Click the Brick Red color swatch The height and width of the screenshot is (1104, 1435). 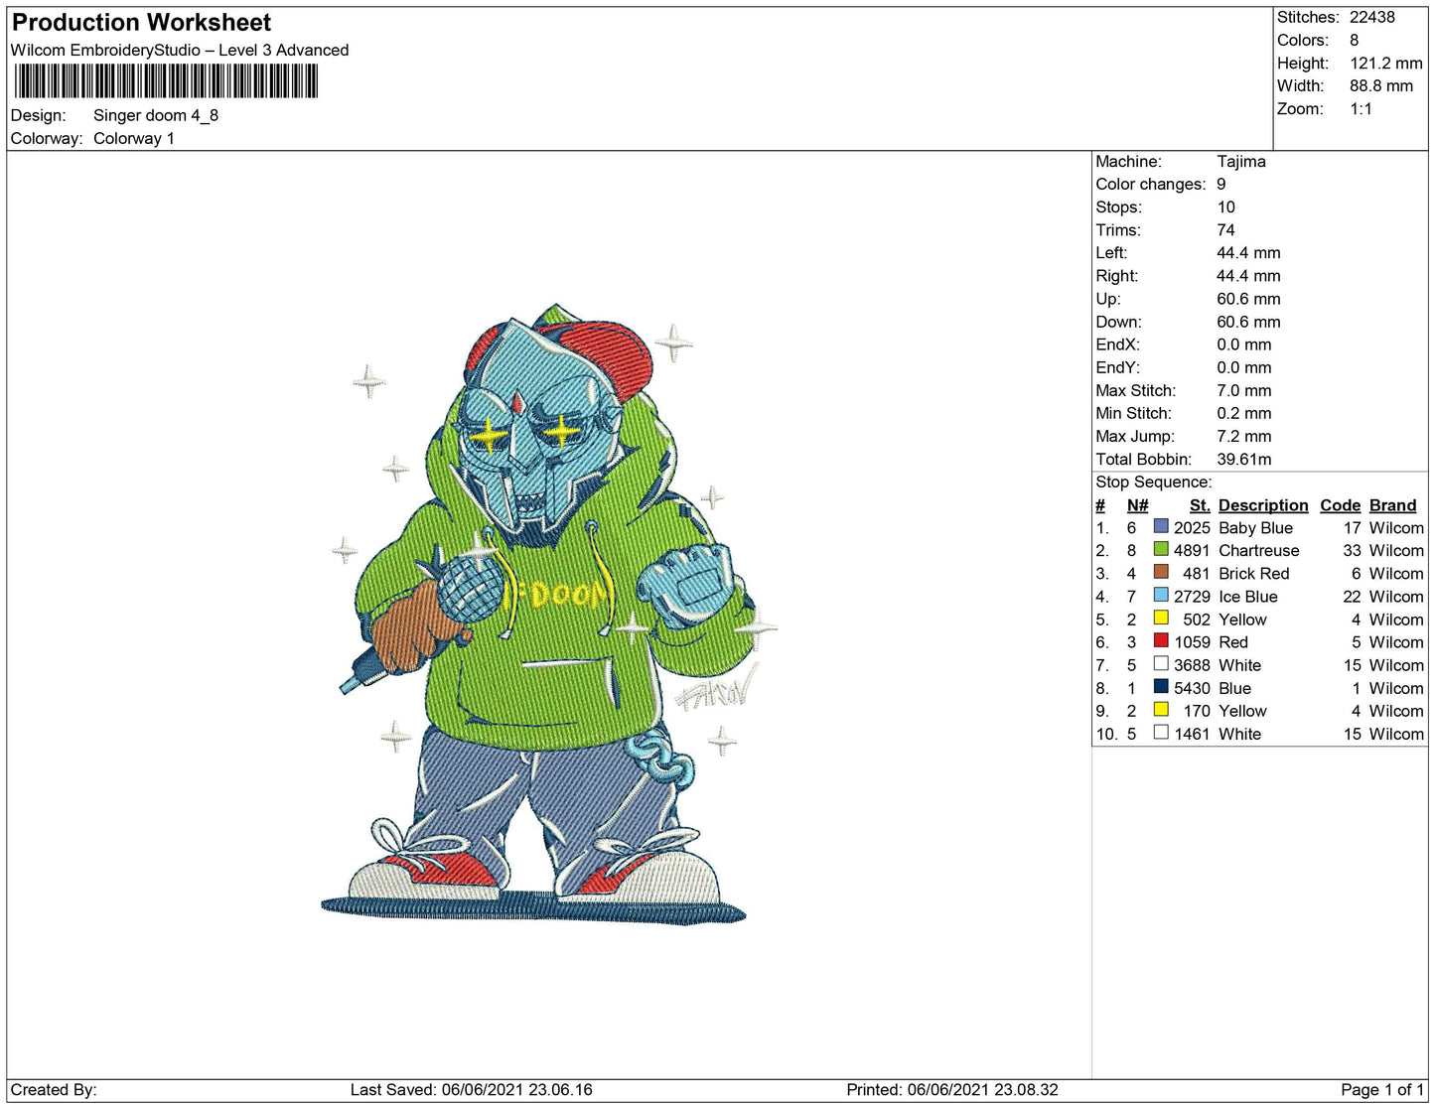(1161, 572)
